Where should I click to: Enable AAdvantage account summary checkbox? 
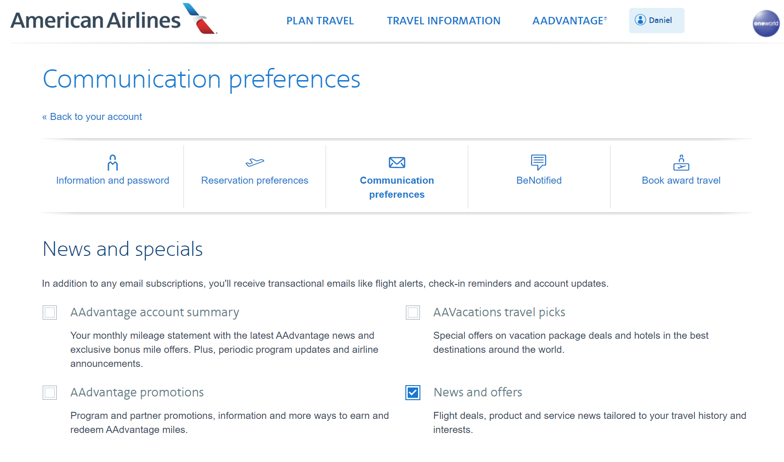coord(50,313)
